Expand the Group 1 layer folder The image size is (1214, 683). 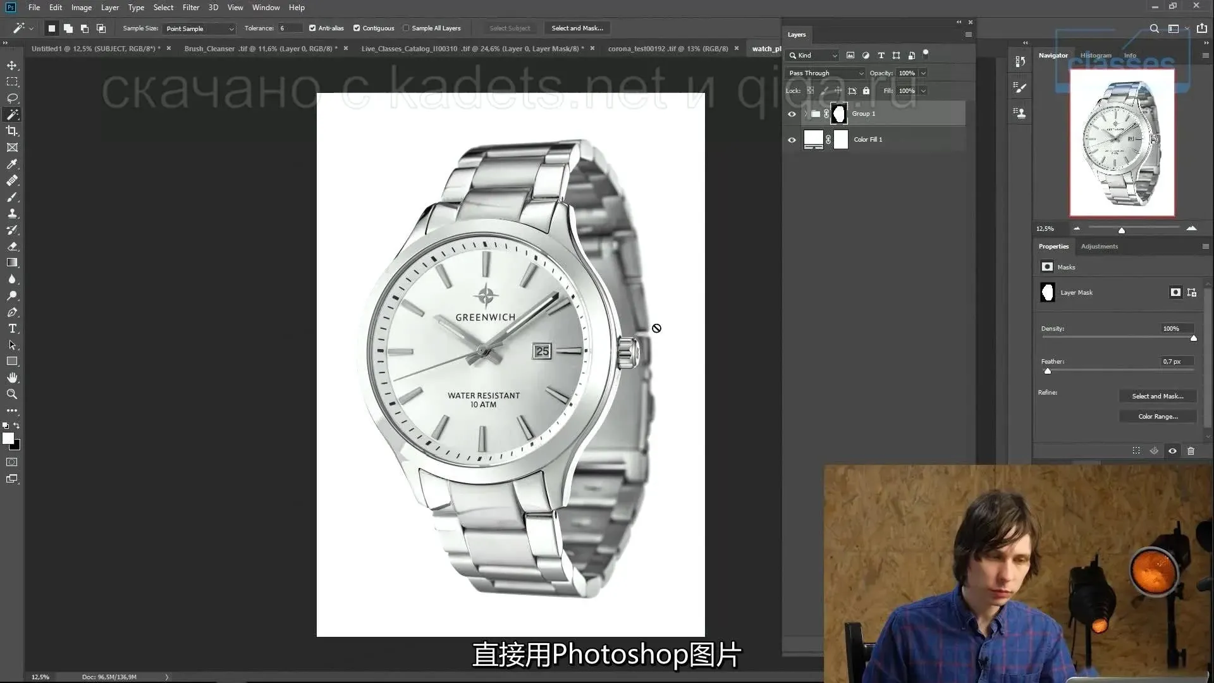coord(806,114)
